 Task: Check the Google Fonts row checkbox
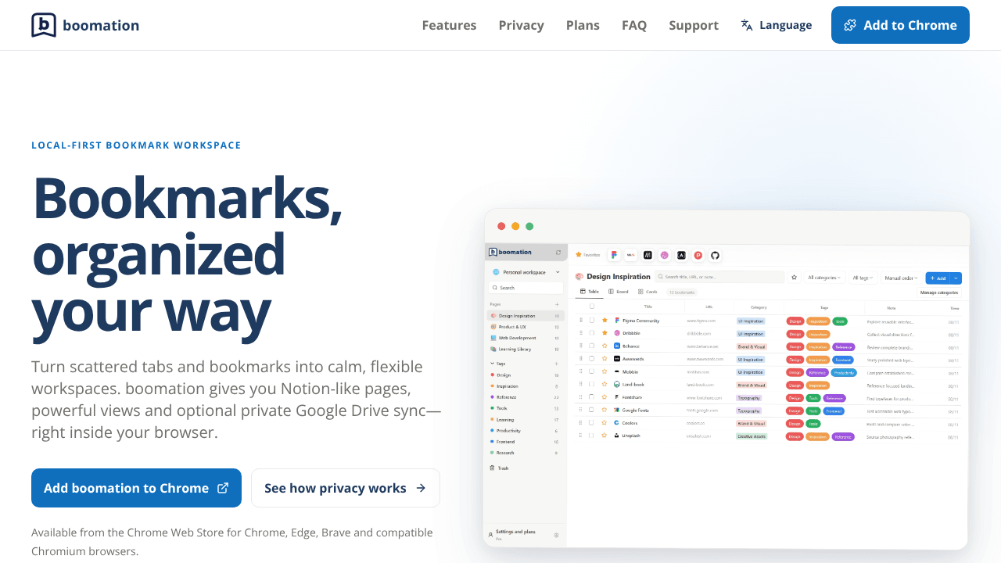[592, 410]
